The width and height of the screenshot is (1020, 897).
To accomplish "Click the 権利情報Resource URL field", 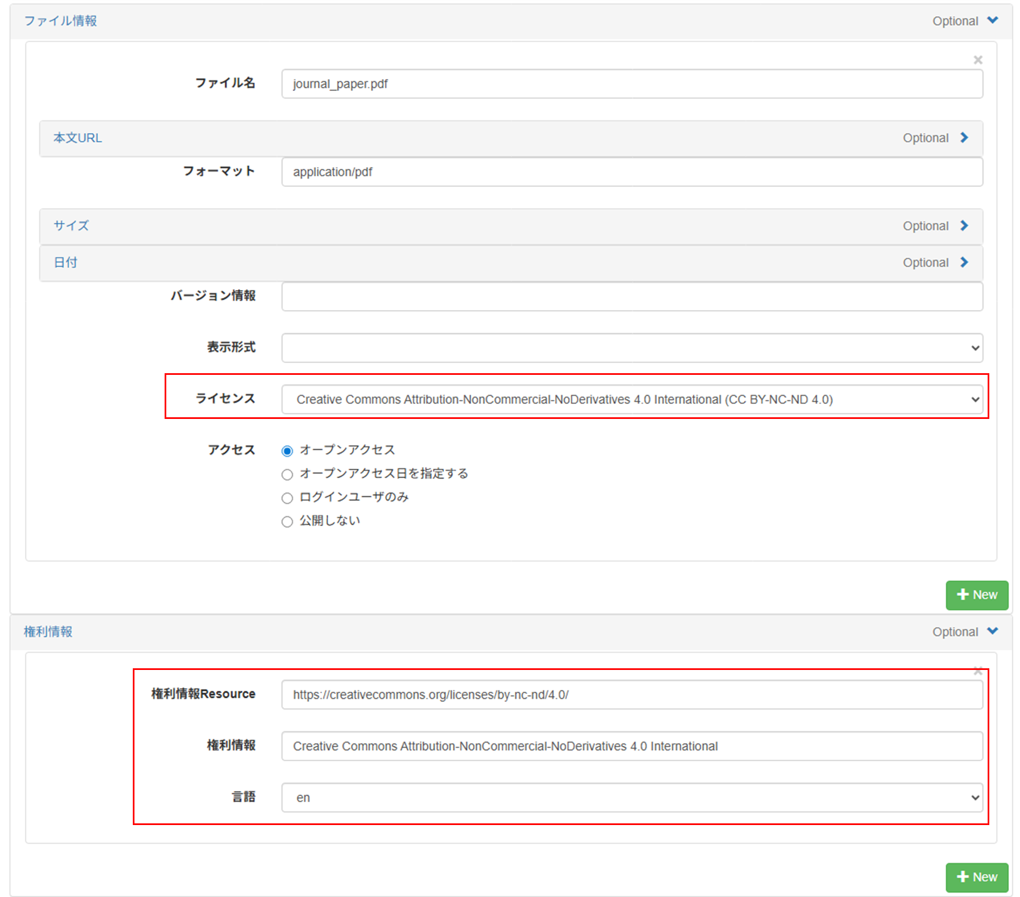I will (632, 695).
